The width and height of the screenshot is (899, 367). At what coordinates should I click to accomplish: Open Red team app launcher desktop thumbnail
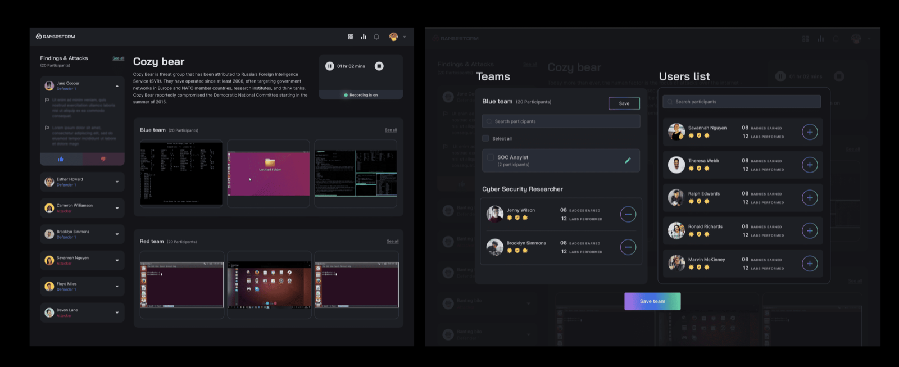coord(269,284)
